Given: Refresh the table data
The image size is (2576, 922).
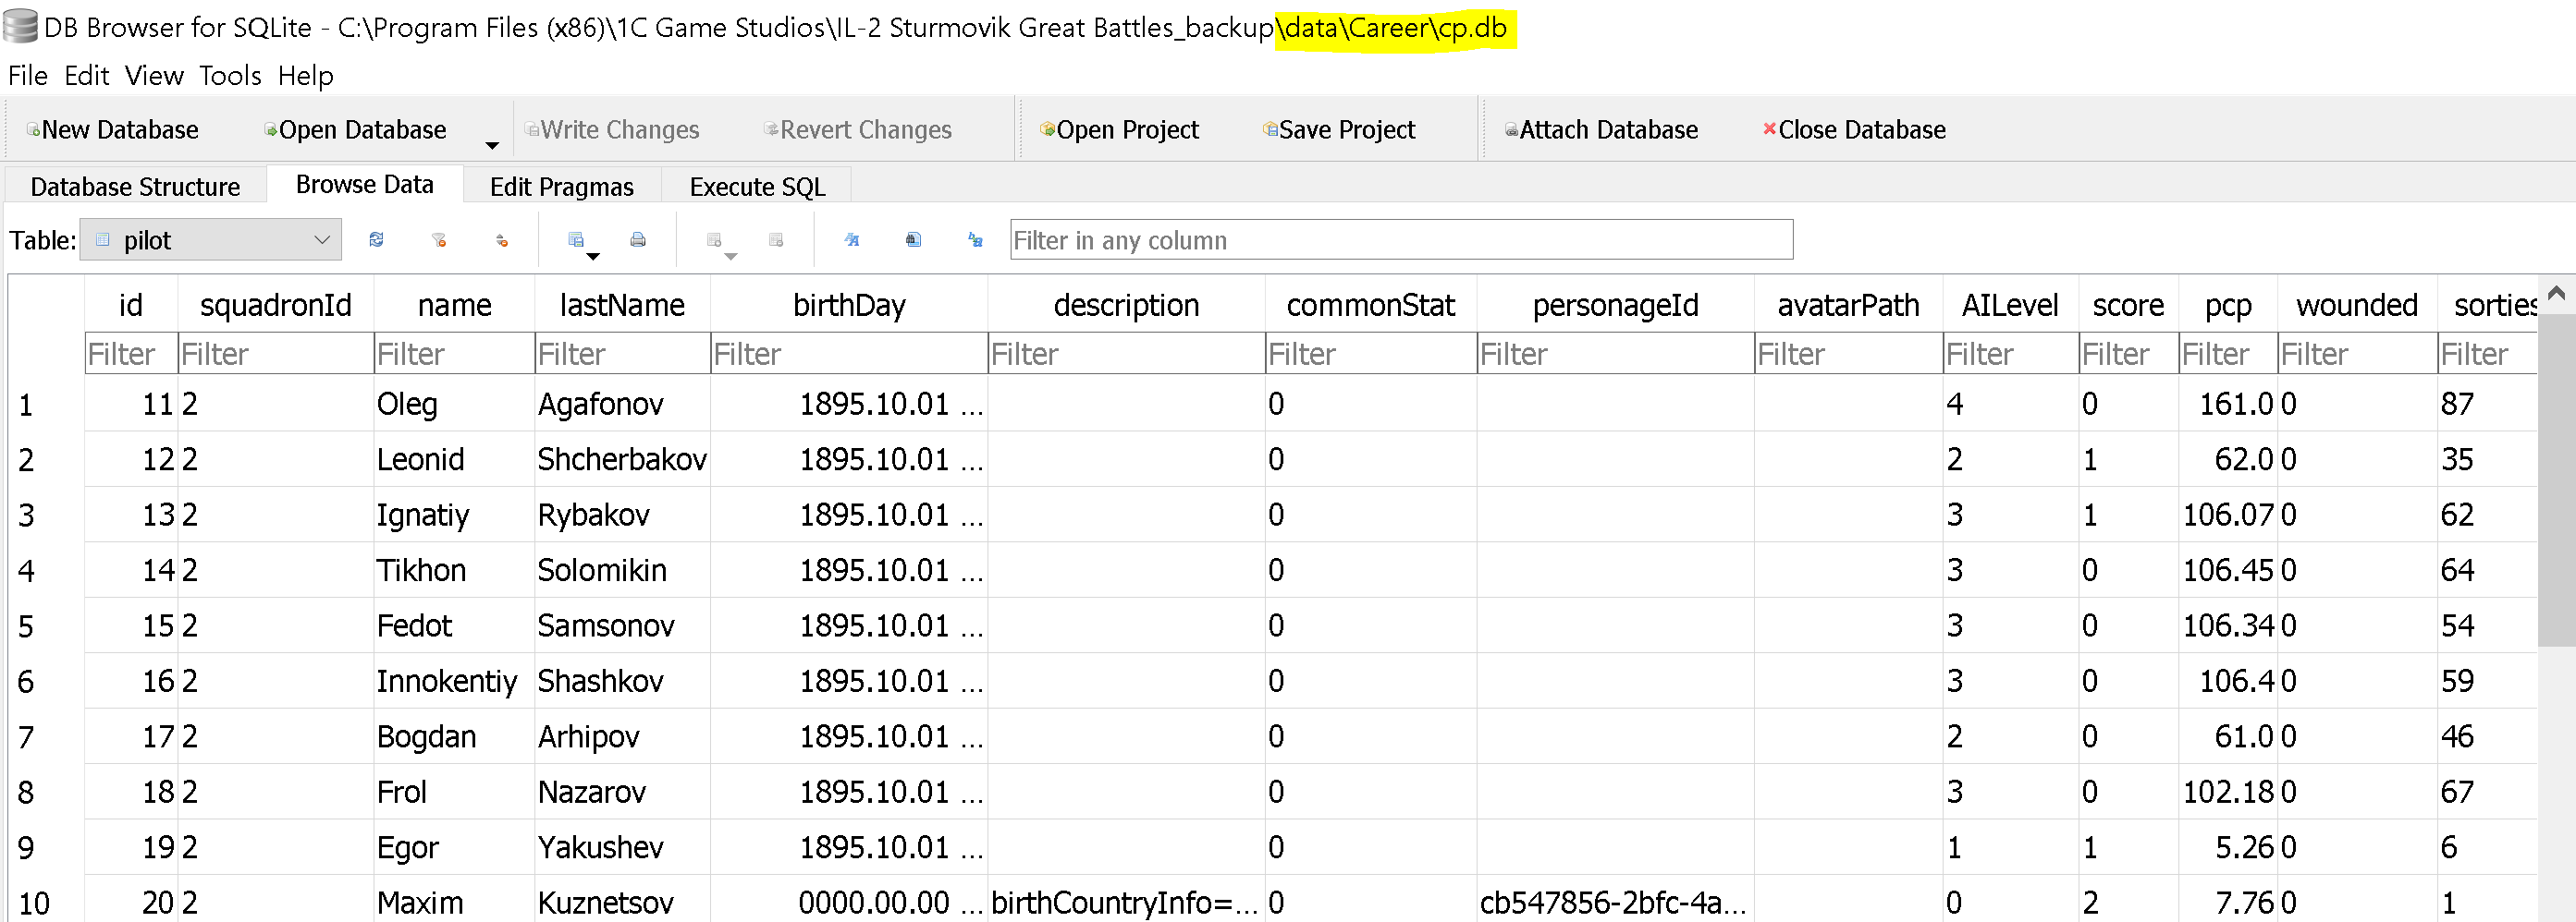Looking at the screenshot, I should pyautogui.click(x=376, y=240).
